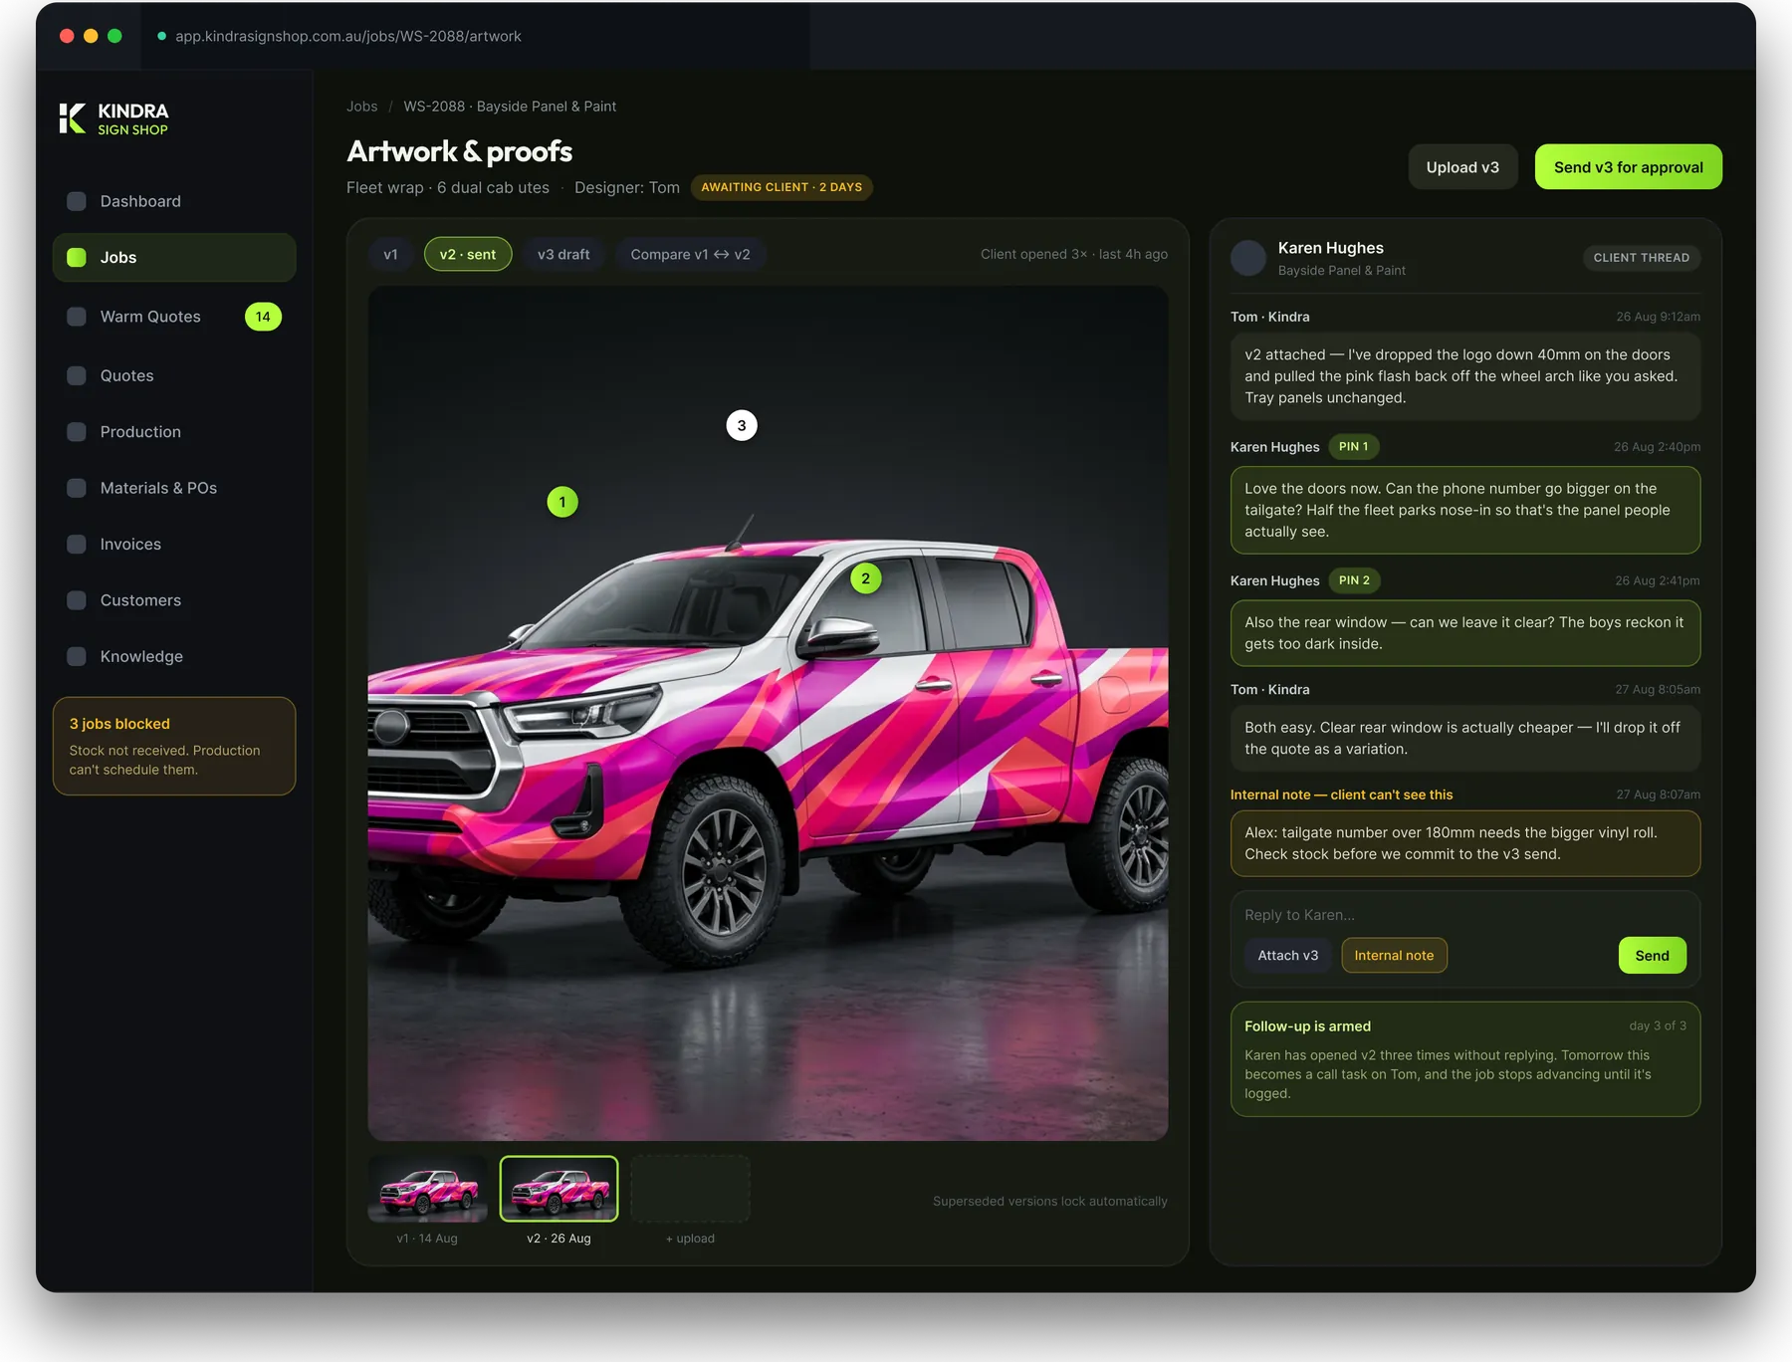Select annotation pin 2 on the ute window

[x=865, y=578]
